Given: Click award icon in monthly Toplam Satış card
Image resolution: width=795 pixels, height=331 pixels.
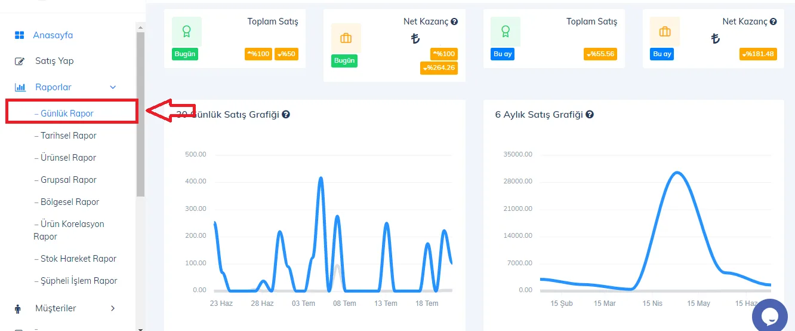Looking at the screenshot, I should coord(506,31).
